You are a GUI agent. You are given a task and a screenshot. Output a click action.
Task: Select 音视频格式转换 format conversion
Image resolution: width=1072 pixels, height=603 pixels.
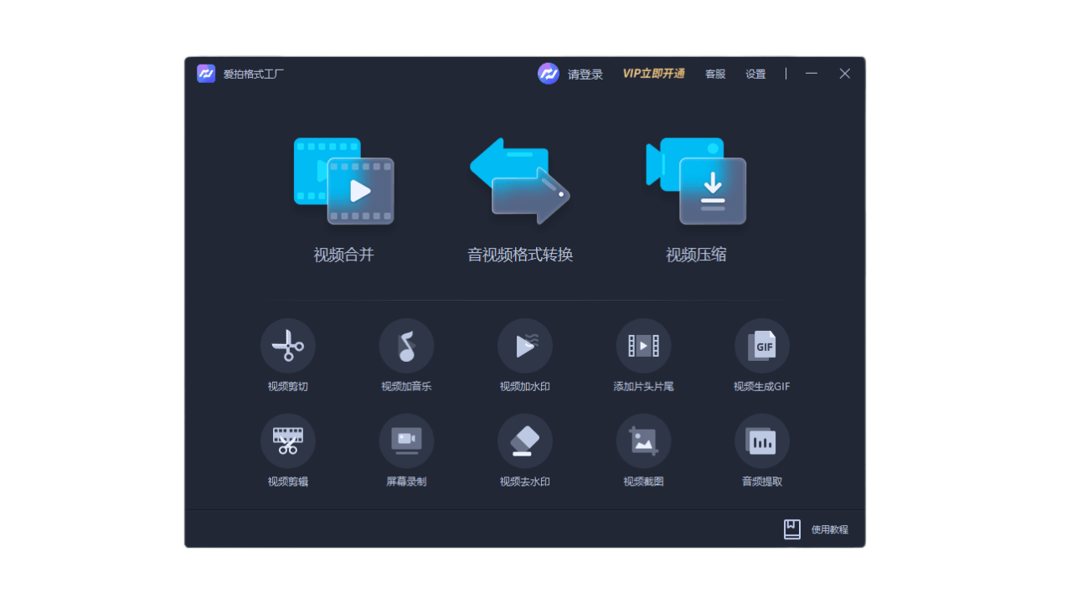coord(520,193)
